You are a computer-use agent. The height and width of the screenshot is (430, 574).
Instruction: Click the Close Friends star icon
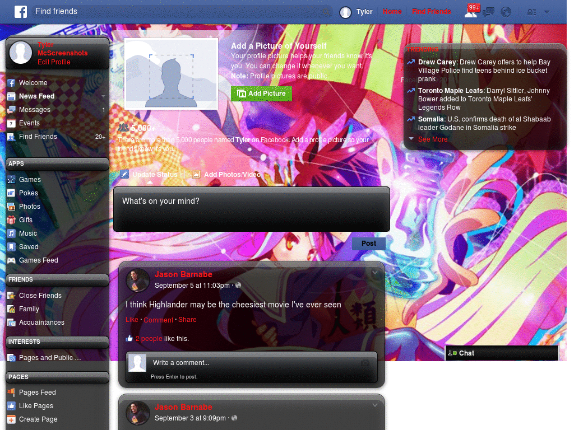pos(11,296)
